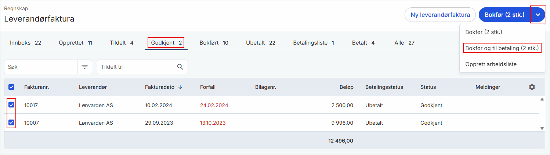
Task: Click the invoice date 10.02.2024
Action: tap(159, 105)
